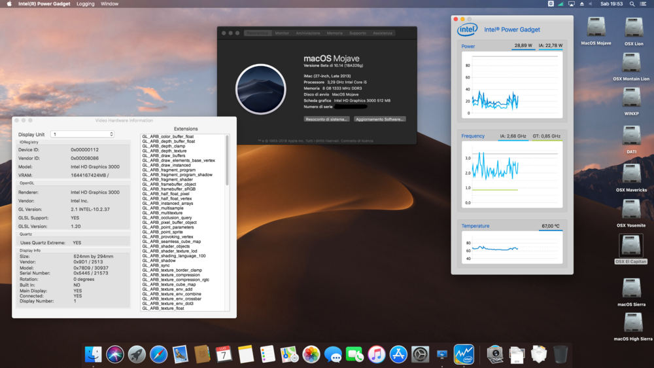Image resolution: width=654 pixels, height=368 pixels.
Task: Open Siri from the dock
Action: click(x=115, y=354)
